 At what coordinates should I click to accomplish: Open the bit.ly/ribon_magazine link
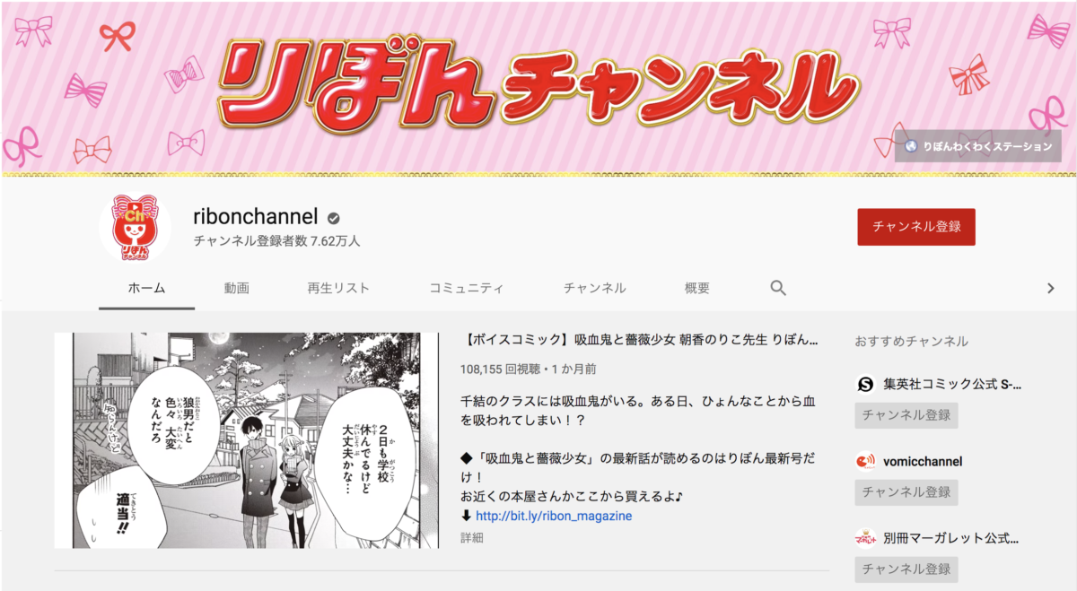click(554, 516)
